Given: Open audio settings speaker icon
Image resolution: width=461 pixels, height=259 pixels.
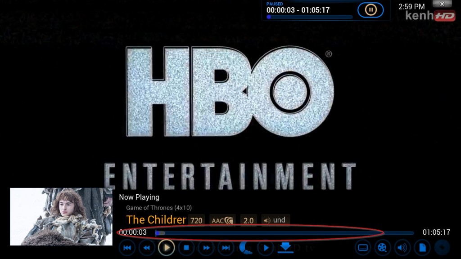Looking at the screenshot, I should click(402, 248).
